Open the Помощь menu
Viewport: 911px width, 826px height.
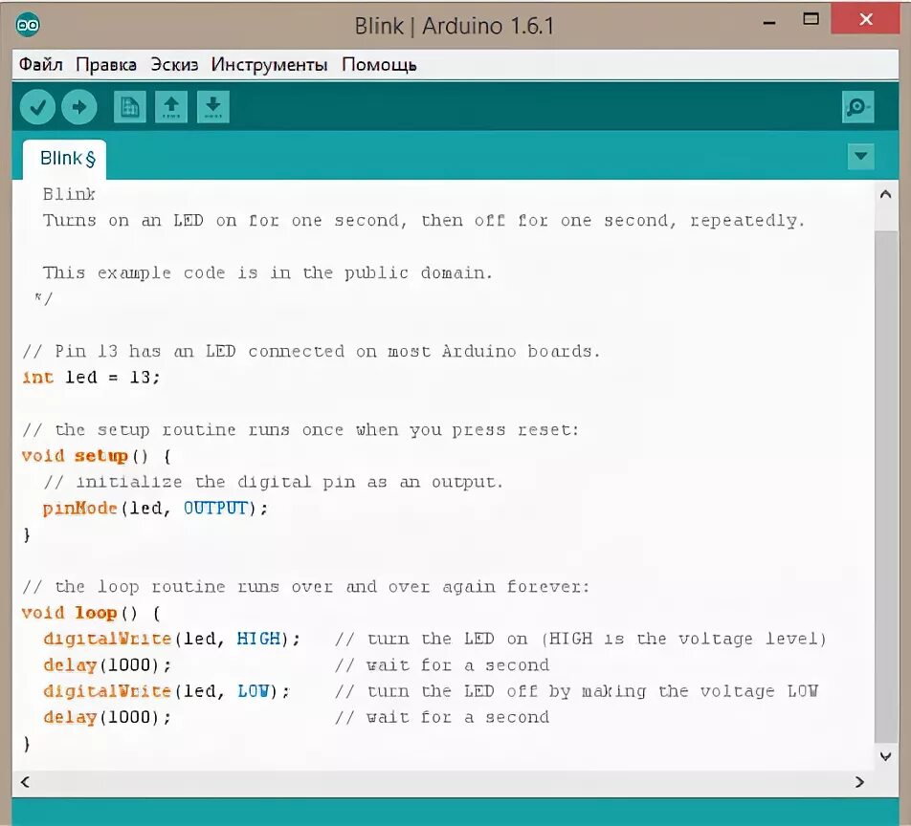click(379, 64)
